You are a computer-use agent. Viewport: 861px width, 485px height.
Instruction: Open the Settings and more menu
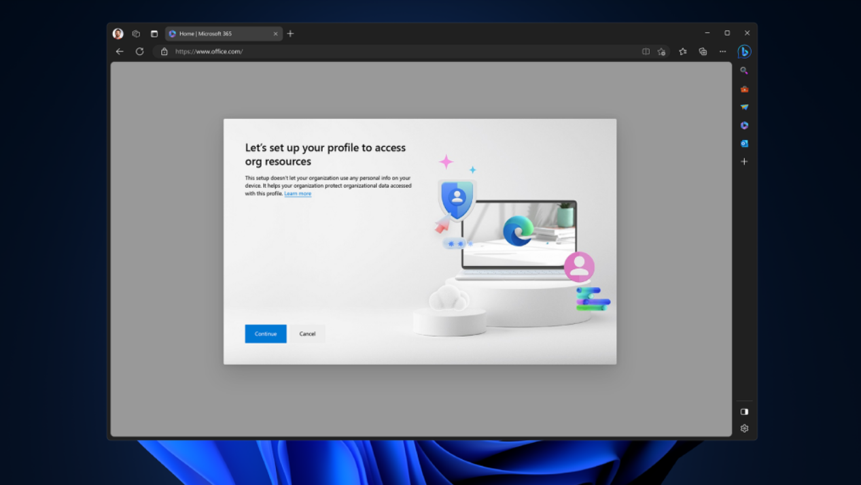pos(722,51)
